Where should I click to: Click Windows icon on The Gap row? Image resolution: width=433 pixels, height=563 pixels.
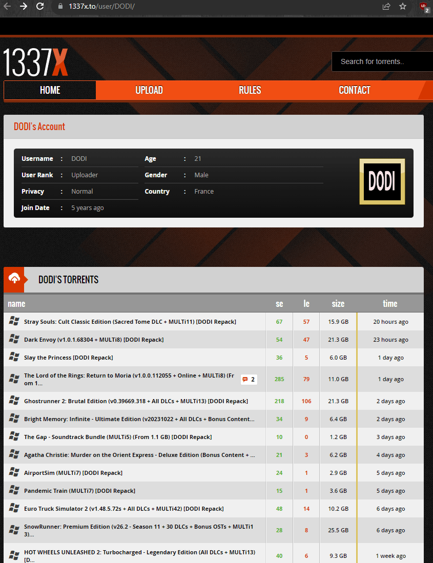(14, 436)
